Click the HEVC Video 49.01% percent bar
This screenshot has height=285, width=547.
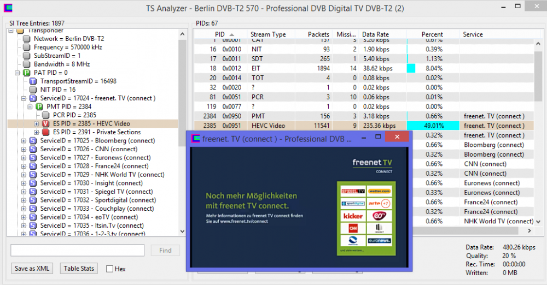(x=433, y=126)
